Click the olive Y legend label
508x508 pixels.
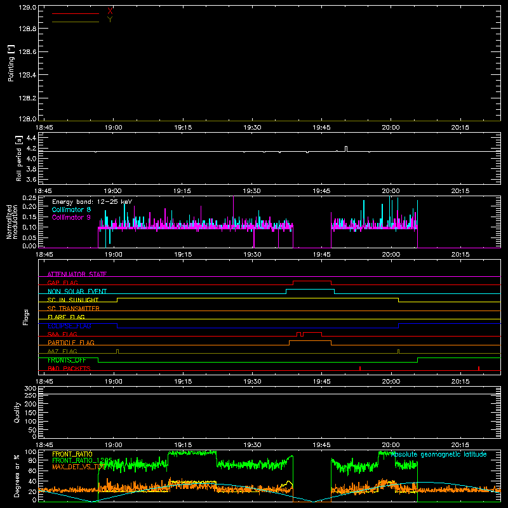[110, 20]
